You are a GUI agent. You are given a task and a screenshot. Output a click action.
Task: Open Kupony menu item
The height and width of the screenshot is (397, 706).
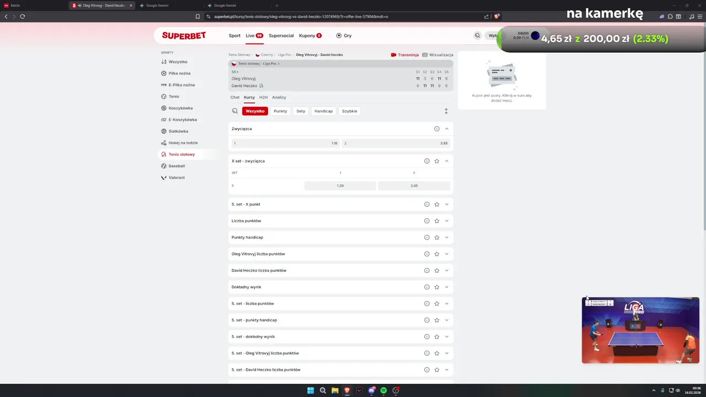pyautogui.click(x=311, y=35)
